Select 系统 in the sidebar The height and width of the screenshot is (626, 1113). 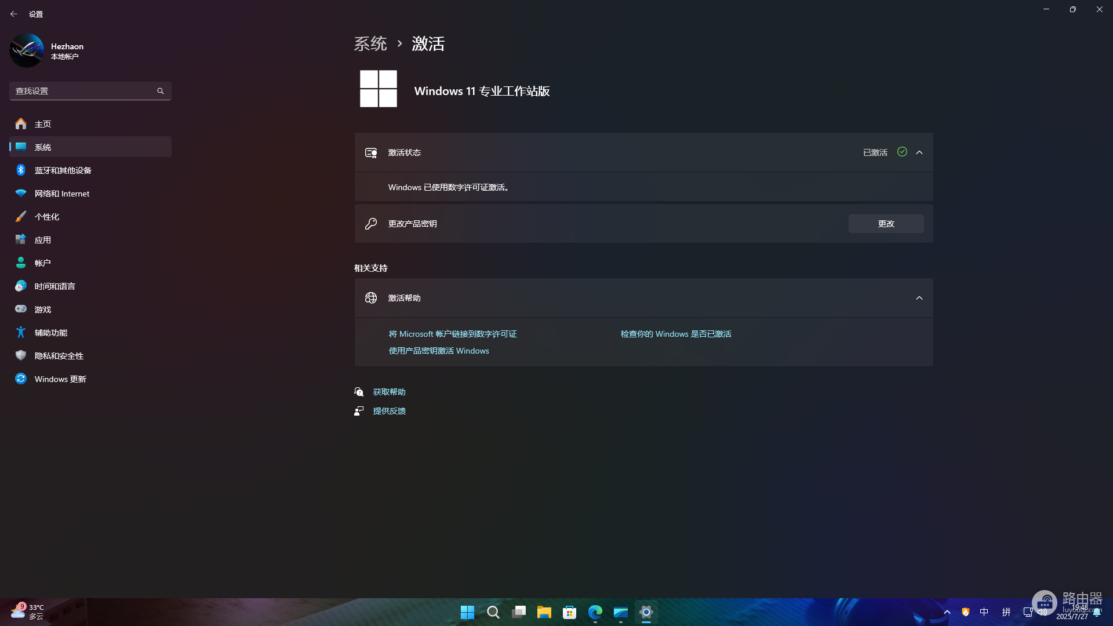coord(90,147)
